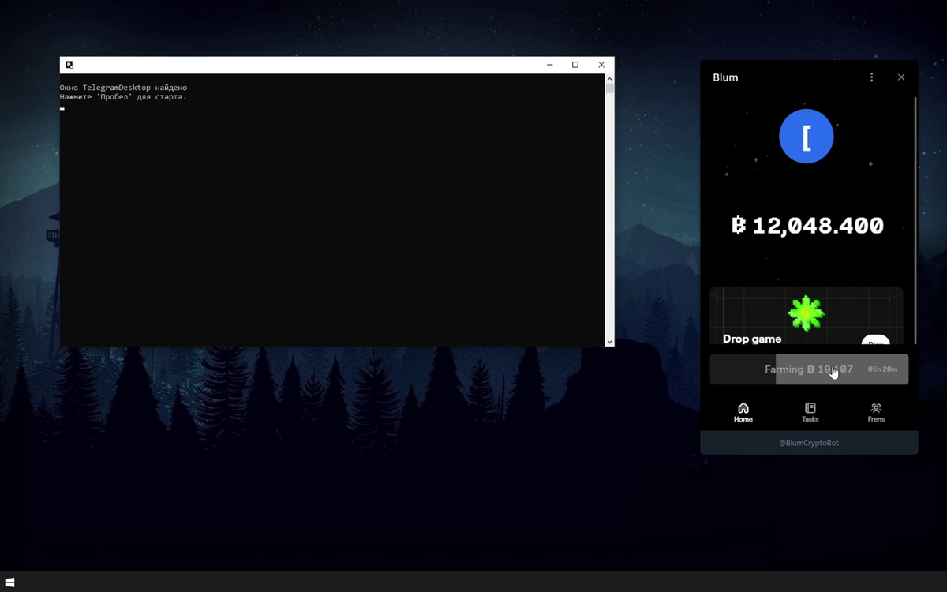Maximize the console window
The height and width of the screenshot is (592, 947).
[575, 65]
